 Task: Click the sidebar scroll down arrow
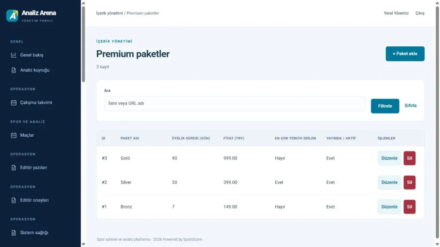[x=83, y=244]
